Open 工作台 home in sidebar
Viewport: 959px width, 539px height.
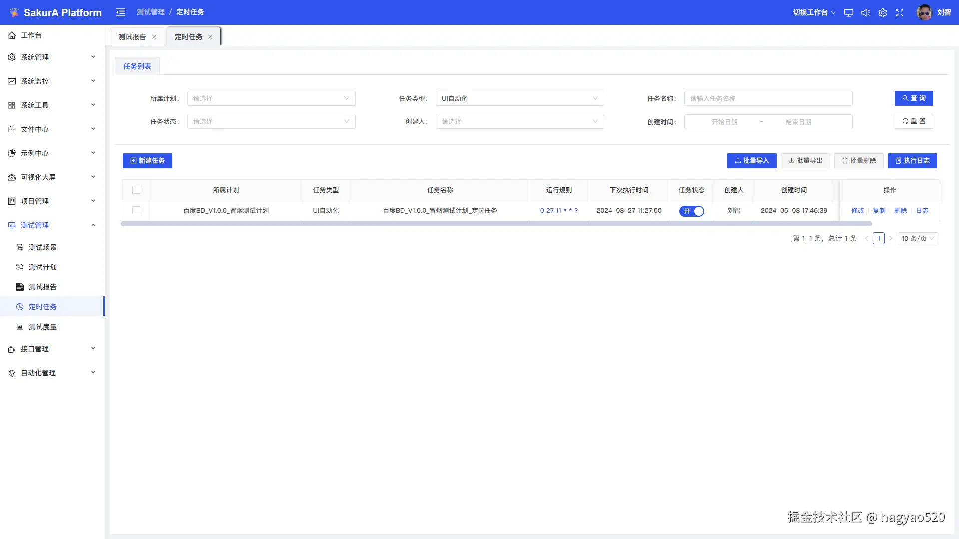click(31, 35)
